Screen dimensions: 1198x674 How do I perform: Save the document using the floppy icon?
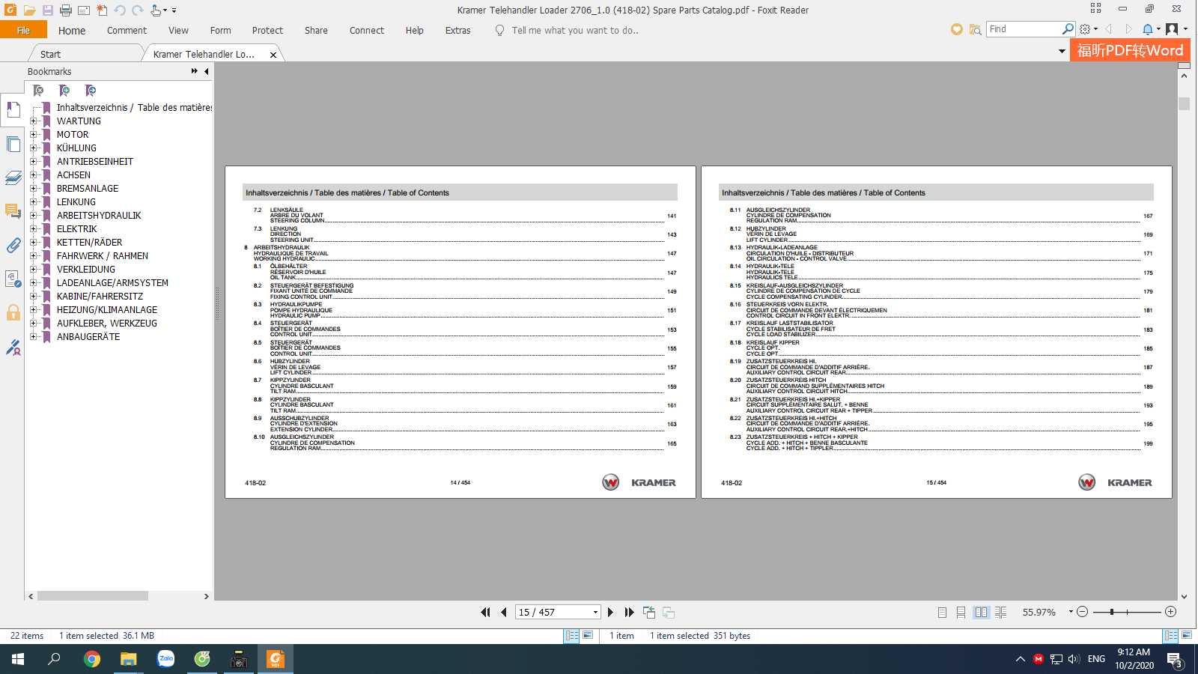pos(47,10)
